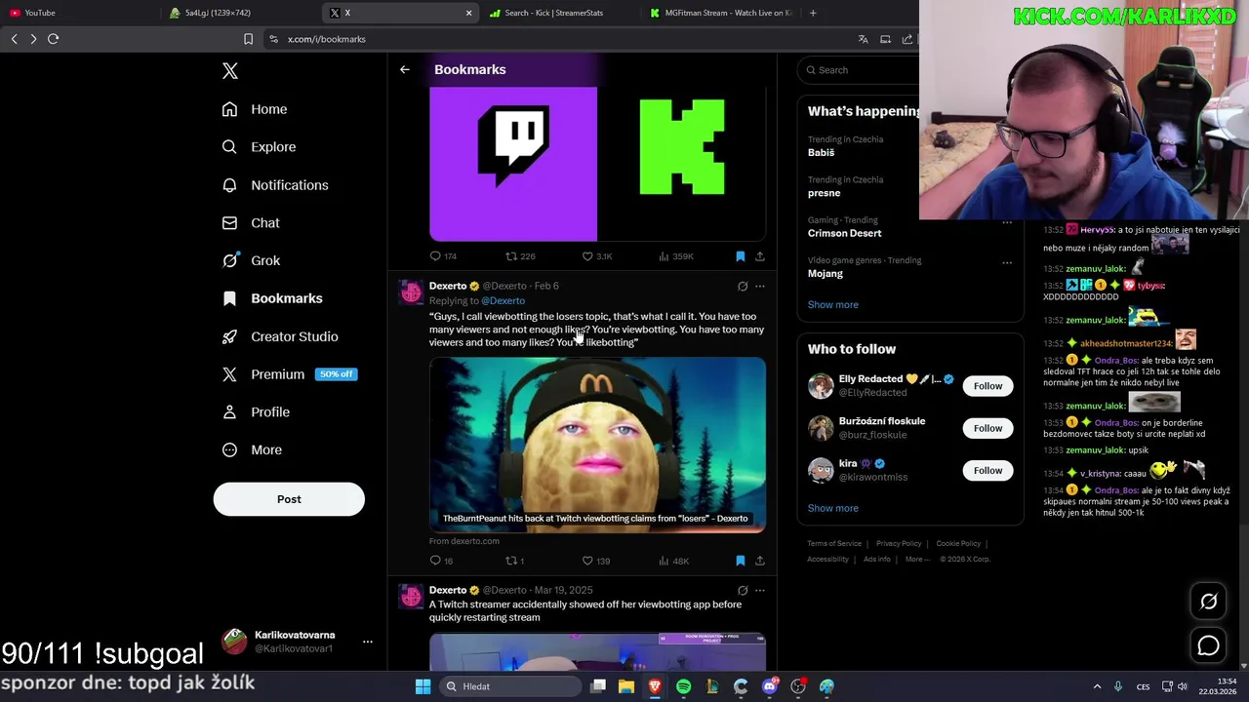This screenshot has height=702, width=1249.
Task: Open Dexerto avatar on Feb 6 post
Action: coord(412,292)
